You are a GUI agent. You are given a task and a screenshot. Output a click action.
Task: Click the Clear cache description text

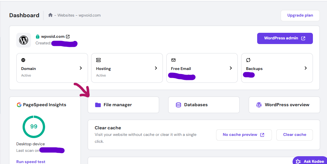(x=146, y=138)
